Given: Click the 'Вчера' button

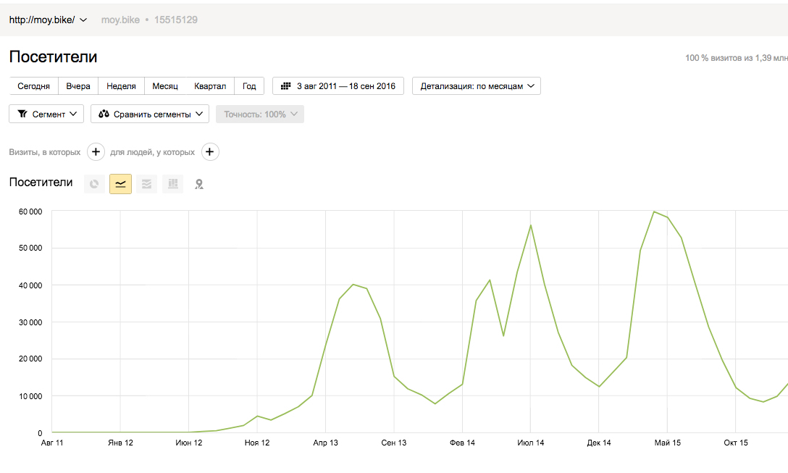Looking at the screenshot, I should coord(78,86).
